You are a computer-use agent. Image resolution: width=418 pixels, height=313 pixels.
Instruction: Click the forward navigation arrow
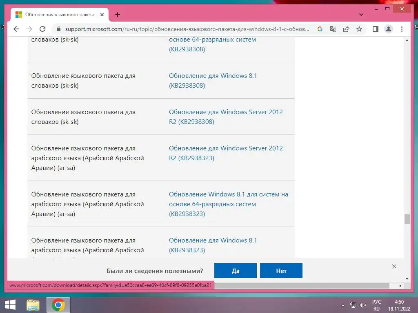click(29, 29)
